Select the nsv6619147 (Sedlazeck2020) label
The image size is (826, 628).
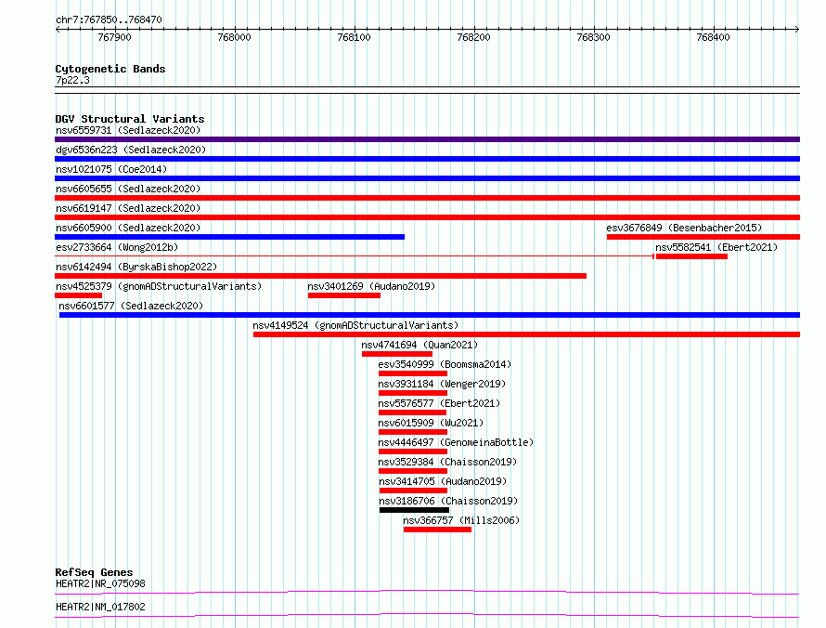(x=128, y=208)
